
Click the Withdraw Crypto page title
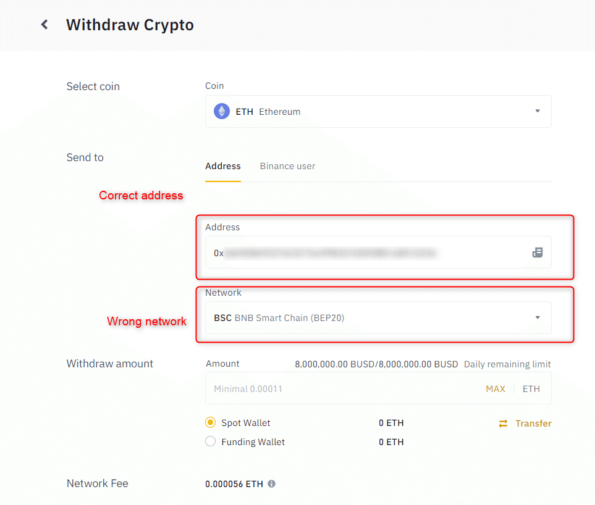(x=130, y=25)
